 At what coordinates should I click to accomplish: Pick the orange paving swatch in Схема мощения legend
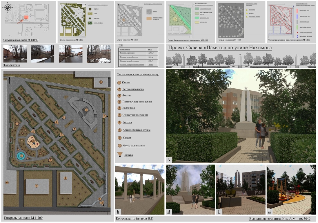click(x=148, y=18)
